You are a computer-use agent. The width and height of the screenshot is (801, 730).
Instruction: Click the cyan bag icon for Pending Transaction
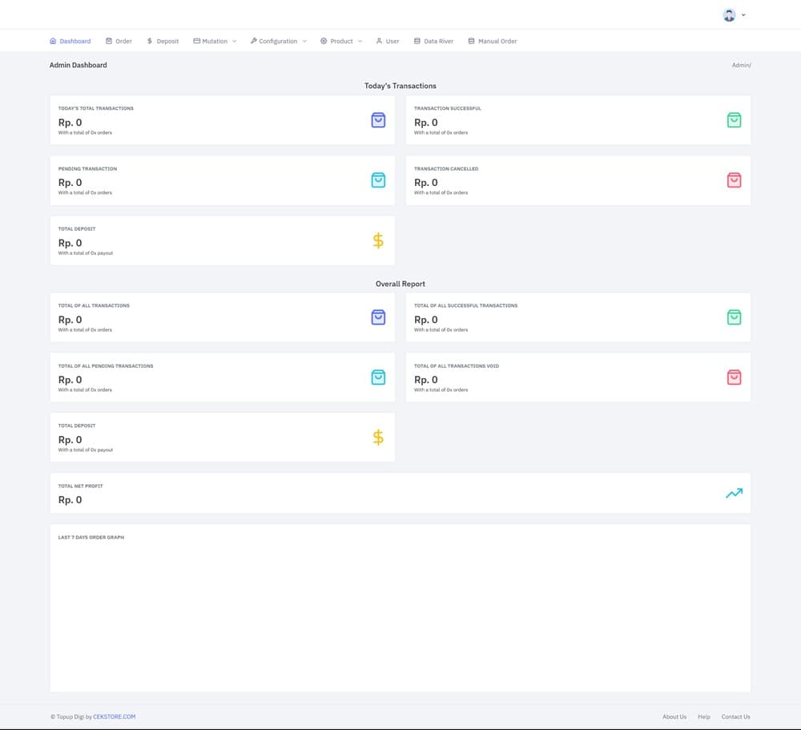point(378,180)
